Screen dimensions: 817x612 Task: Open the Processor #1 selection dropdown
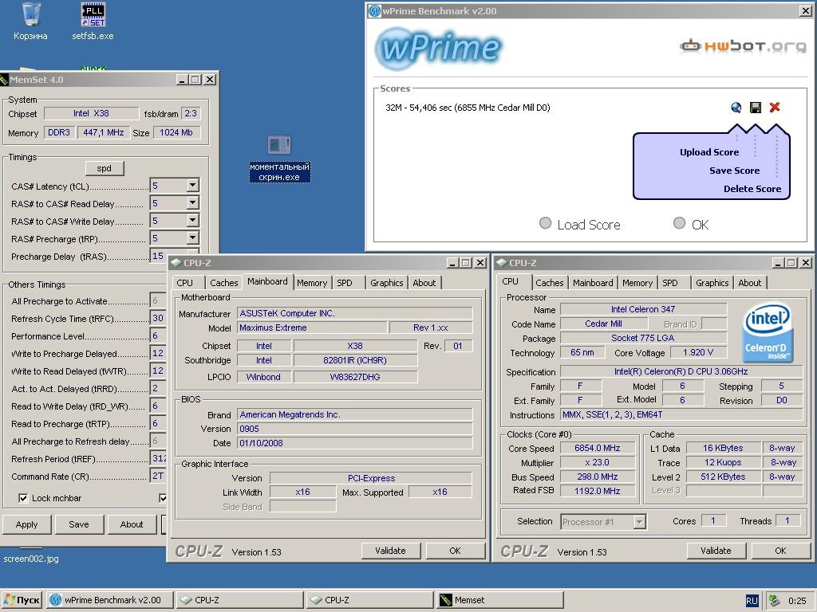point(639,521)
